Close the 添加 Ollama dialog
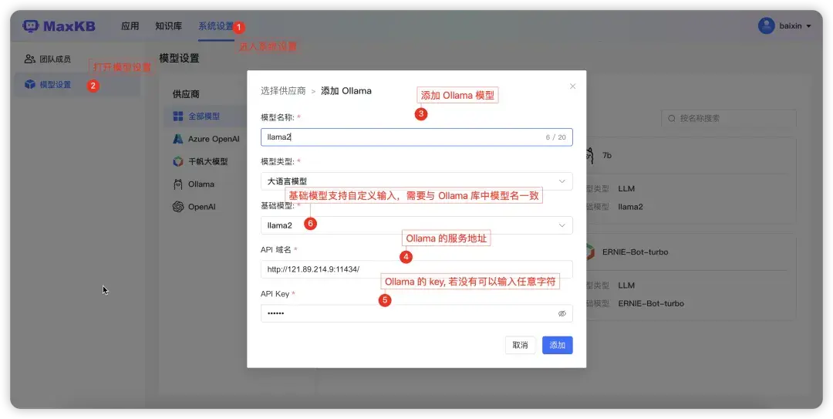The image size is (833, 419). [572, 86]
